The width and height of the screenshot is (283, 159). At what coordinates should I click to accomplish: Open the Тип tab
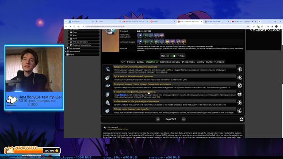123,62
